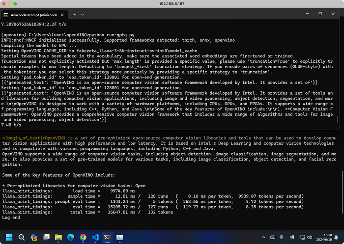Click the 'python run-gptq.py' command text

[x=112, y=35]
